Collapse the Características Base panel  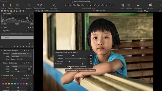coord(2,50)
